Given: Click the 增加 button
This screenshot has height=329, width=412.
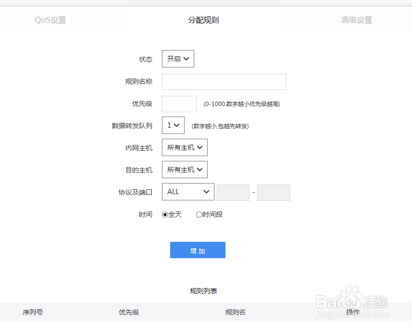Looking at the screenshot, I should [x=198, y=250].
